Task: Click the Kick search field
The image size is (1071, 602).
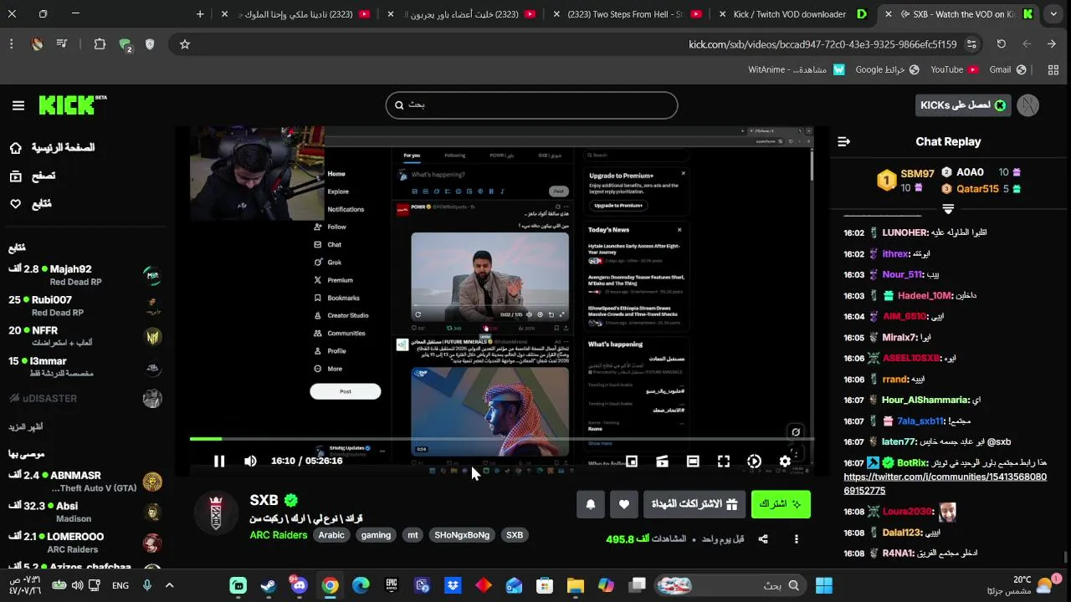Action: click(x=531, y=105)
